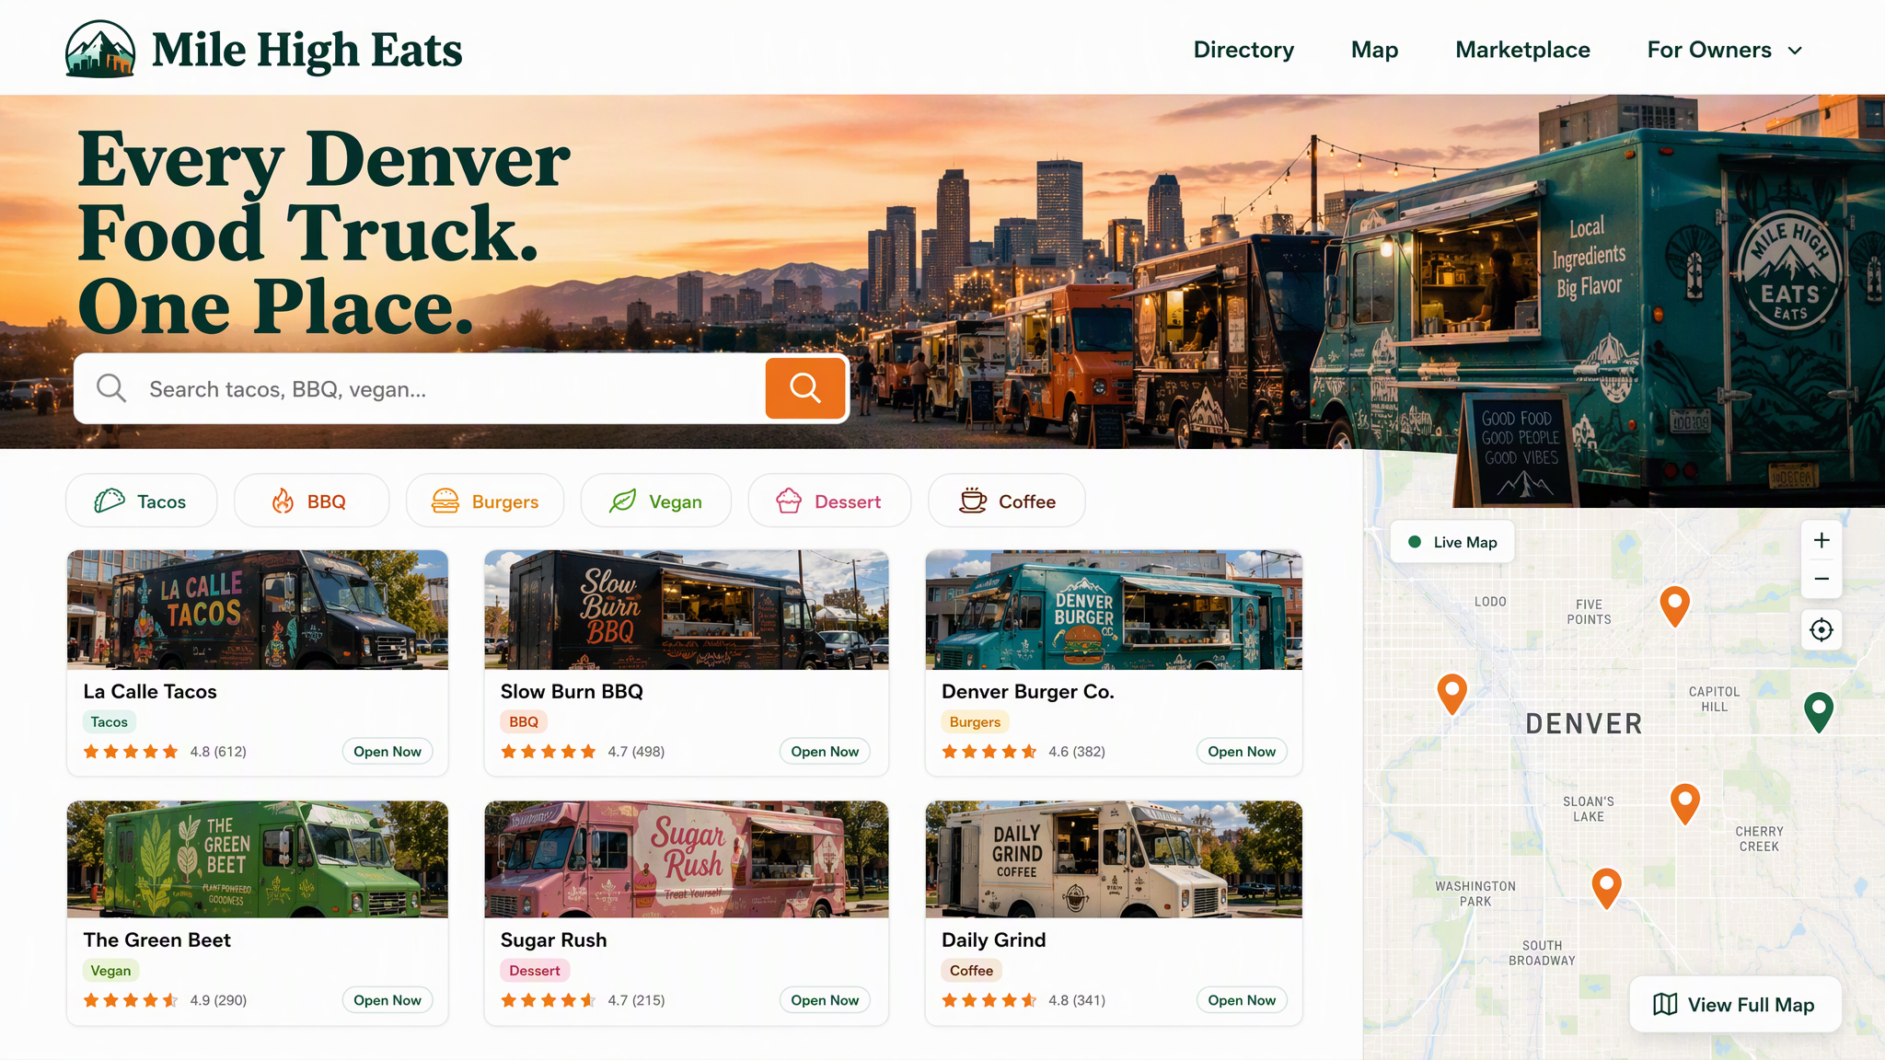
Task: Select the orange pin near Five Points
Action: tap(1674, 606)
